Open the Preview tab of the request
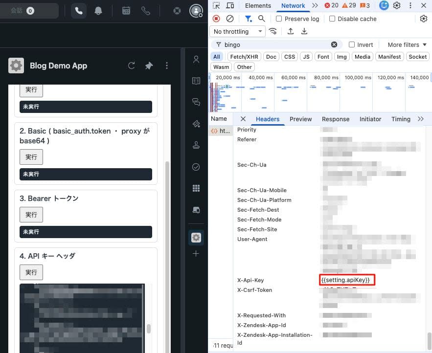 pyautogui.click(x=300, y=119)
